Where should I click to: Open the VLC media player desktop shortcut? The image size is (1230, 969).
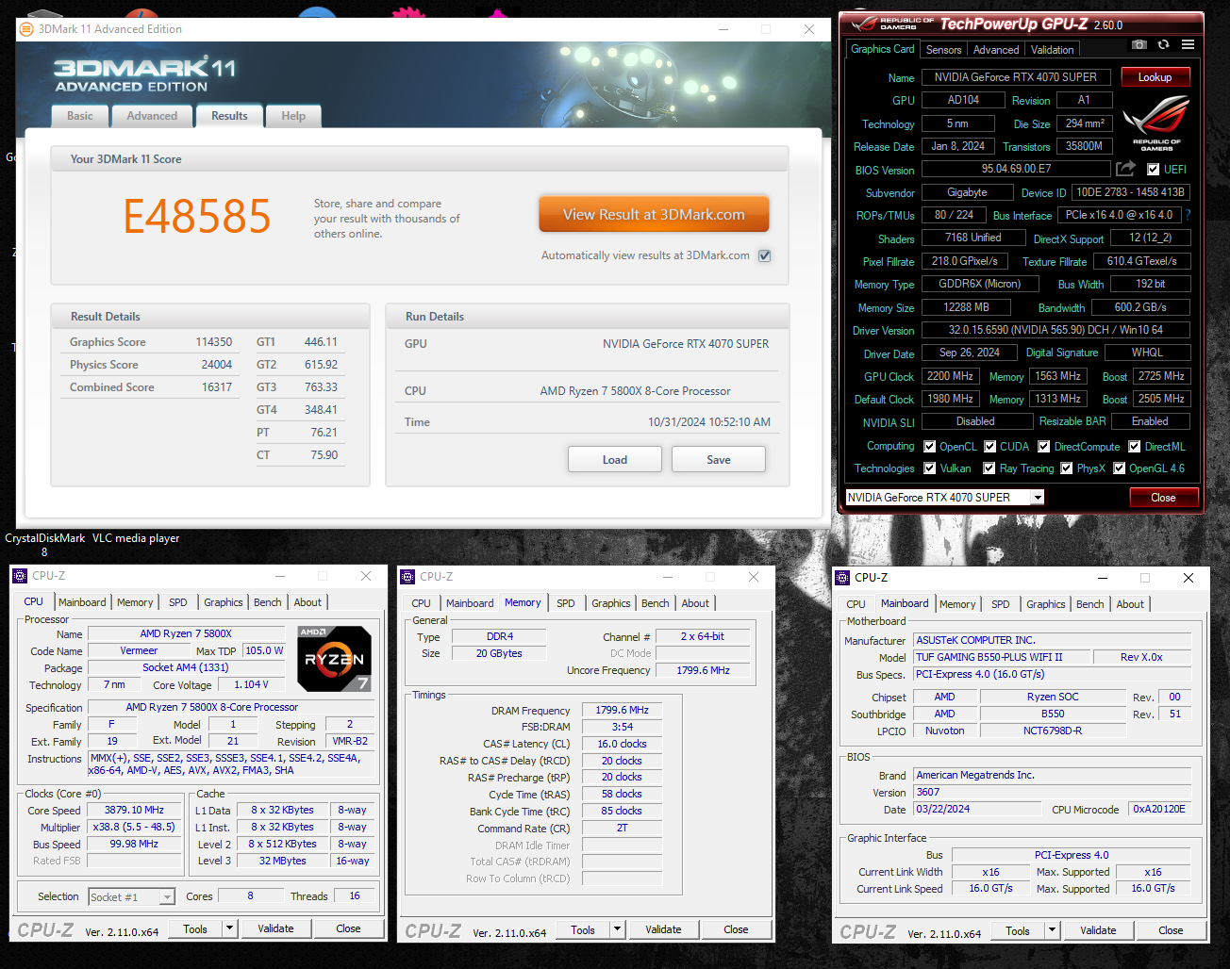[x=136, y=538]
